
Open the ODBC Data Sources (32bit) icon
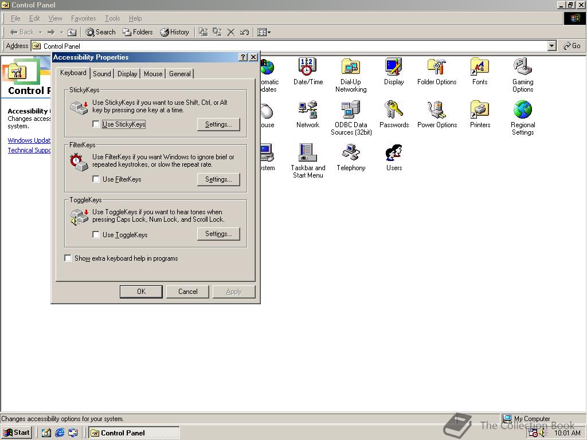tap(351, 118)
